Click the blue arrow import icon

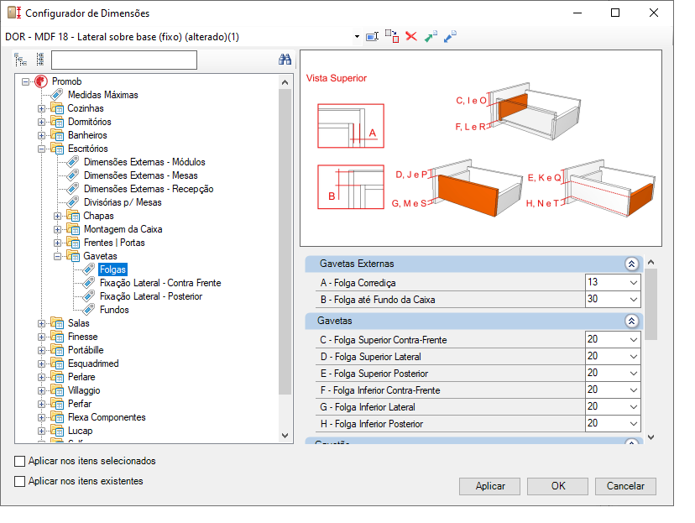click(451, 36)
